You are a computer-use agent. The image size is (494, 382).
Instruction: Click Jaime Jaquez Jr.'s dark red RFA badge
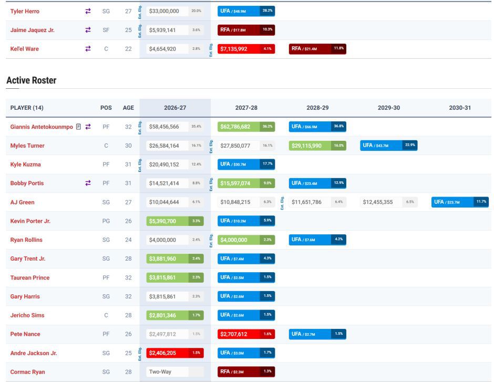pos(246,30)
